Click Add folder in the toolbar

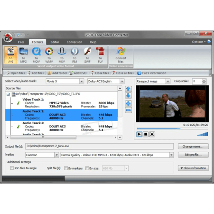[x=57, y=73]
